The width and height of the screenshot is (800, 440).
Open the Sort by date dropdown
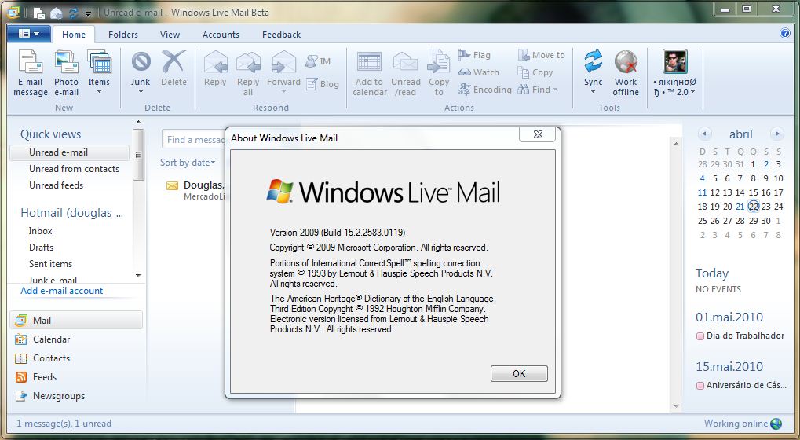coord(188,163)
